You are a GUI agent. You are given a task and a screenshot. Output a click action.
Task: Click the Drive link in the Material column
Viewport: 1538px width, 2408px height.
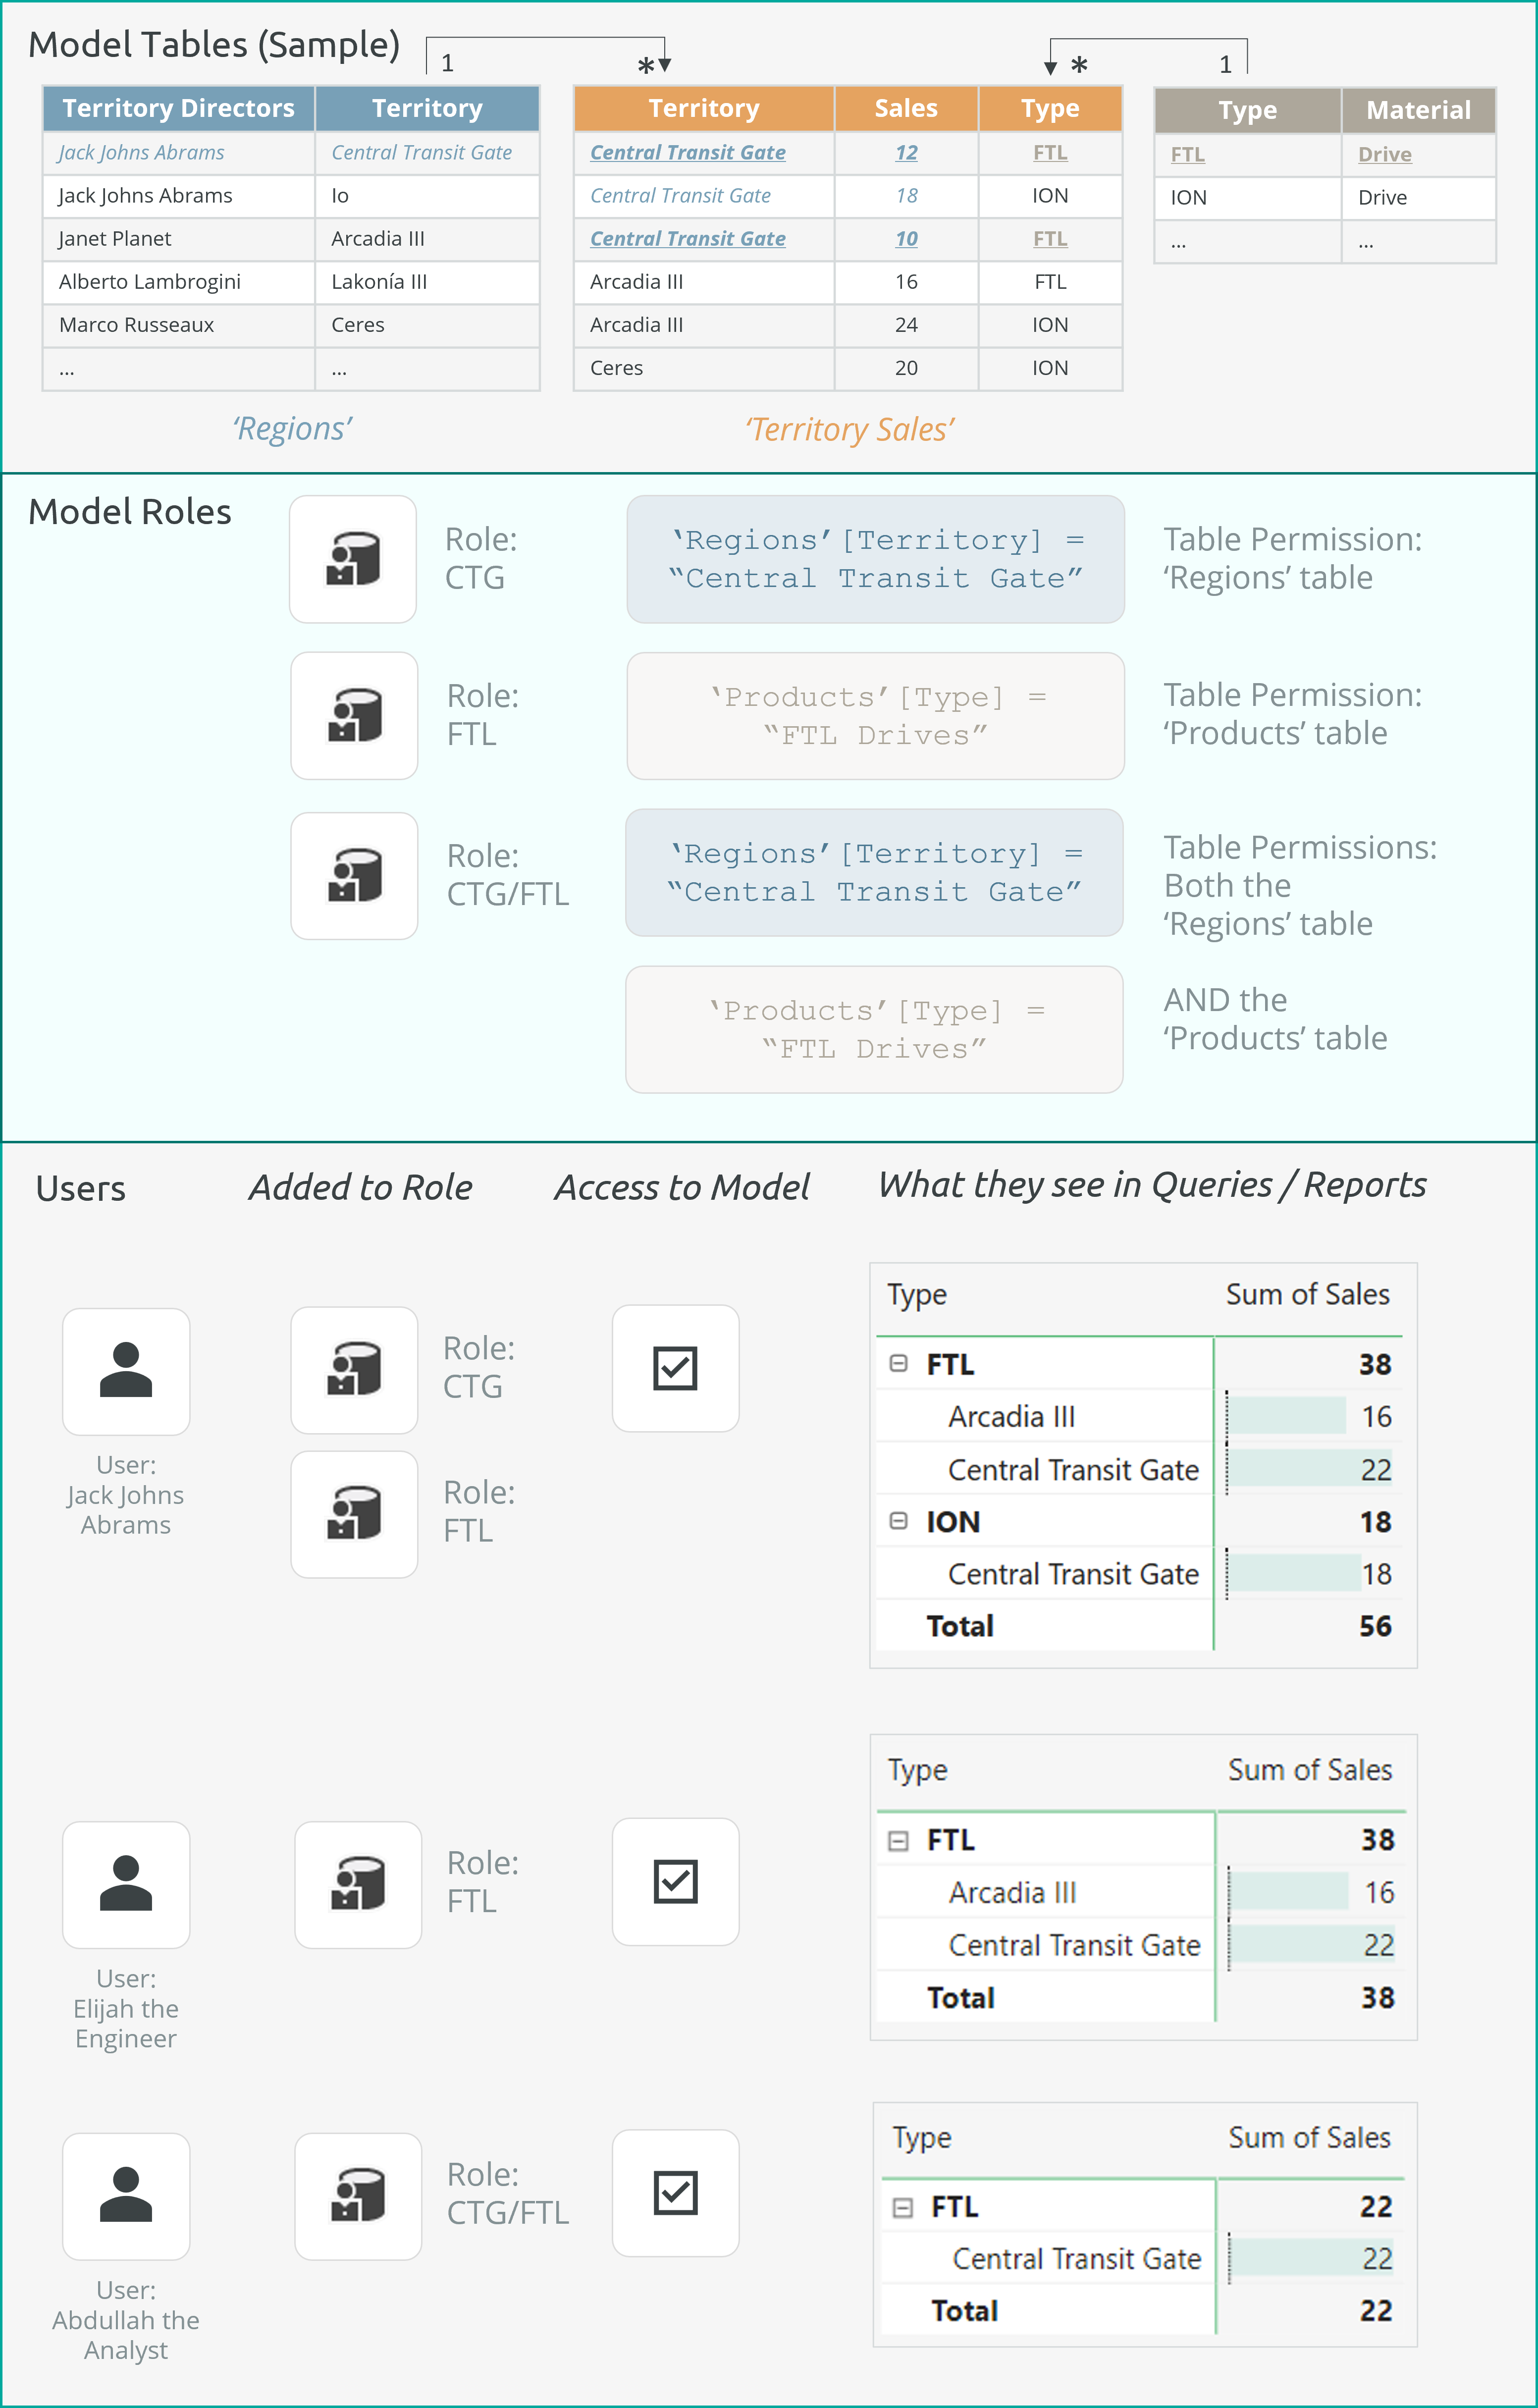coord(1384,154)
